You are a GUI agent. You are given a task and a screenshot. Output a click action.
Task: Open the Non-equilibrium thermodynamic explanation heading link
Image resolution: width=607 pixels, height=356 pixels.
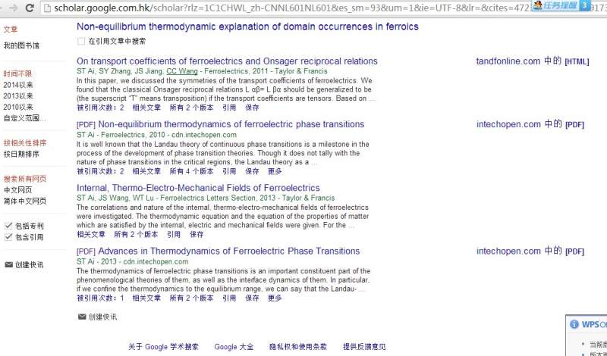(247, 27)
